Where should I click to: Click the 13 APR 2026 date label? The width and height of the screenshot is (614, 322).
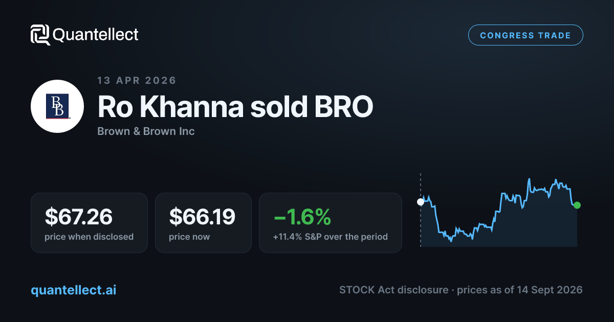click(137, 80)
